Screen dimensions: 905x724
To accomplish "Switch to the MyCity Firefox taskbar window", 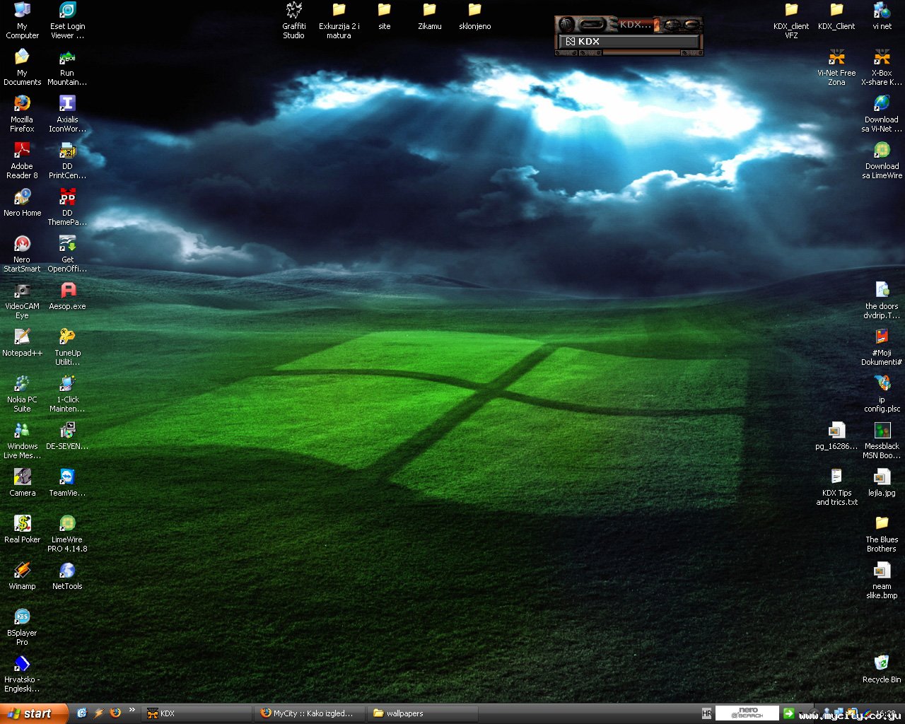I will point(310,713).
